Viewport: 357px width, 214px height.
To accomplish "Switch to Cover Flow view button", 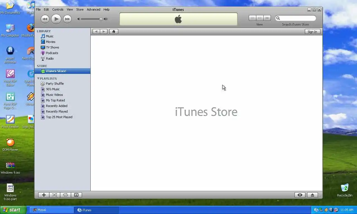I will pos(267,18).
